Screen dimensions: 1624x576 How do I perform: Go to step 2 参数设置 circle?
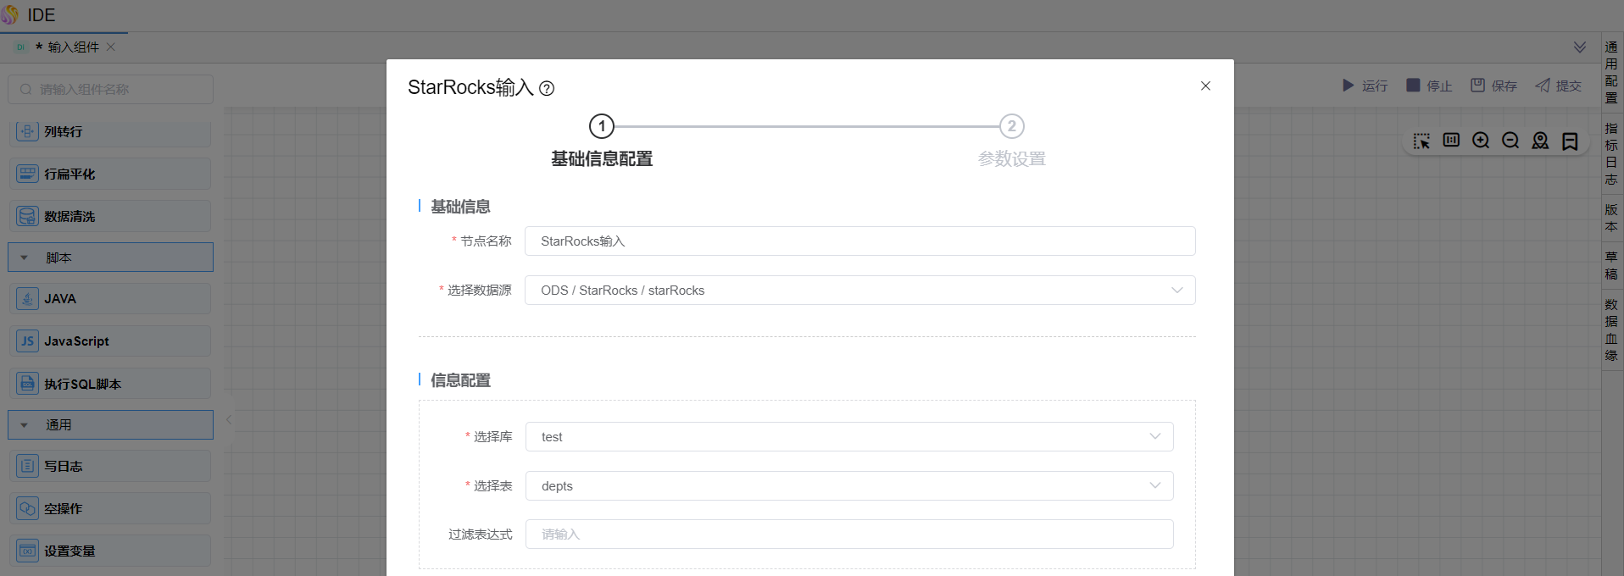click(x=1011, y=126)
